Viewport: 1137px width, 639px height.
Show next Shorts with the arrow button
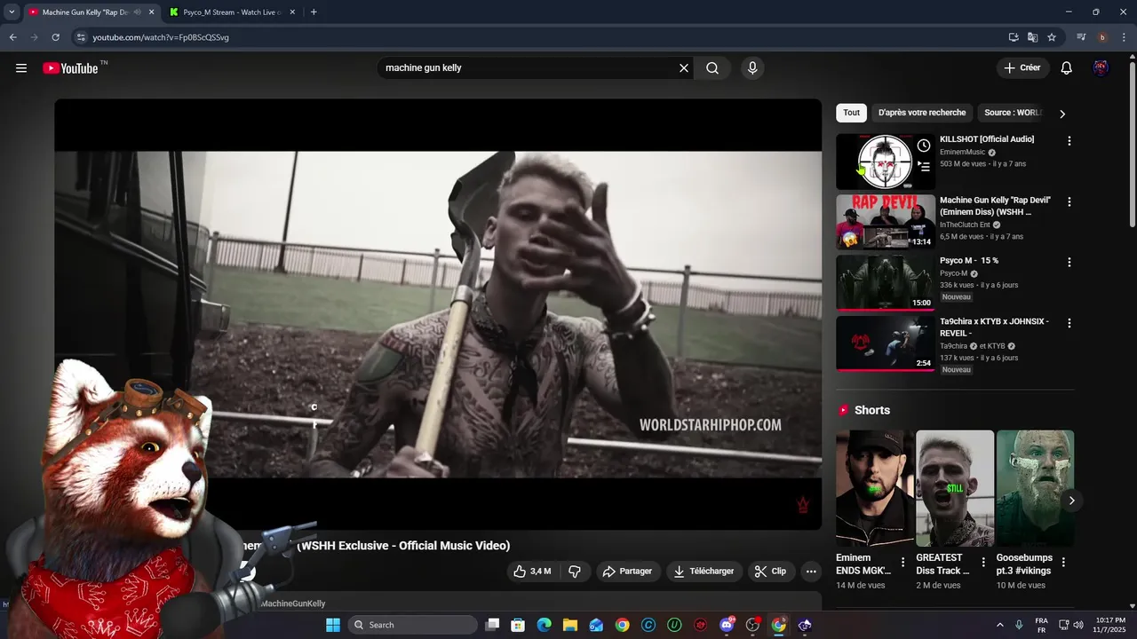coord(1072,501)
